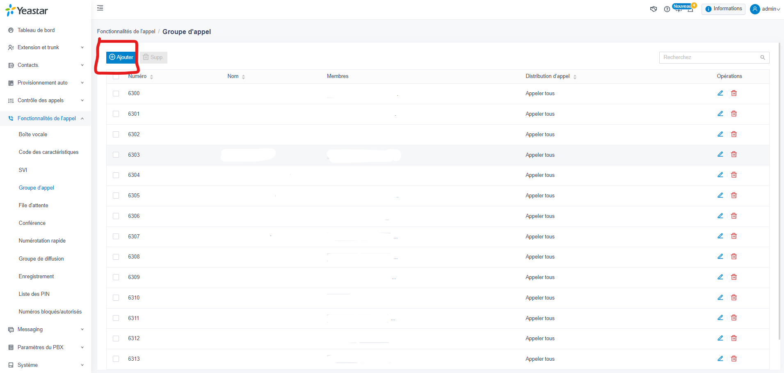
Task: Click the Yeastar logo
Action: click(x=27, y=11)
